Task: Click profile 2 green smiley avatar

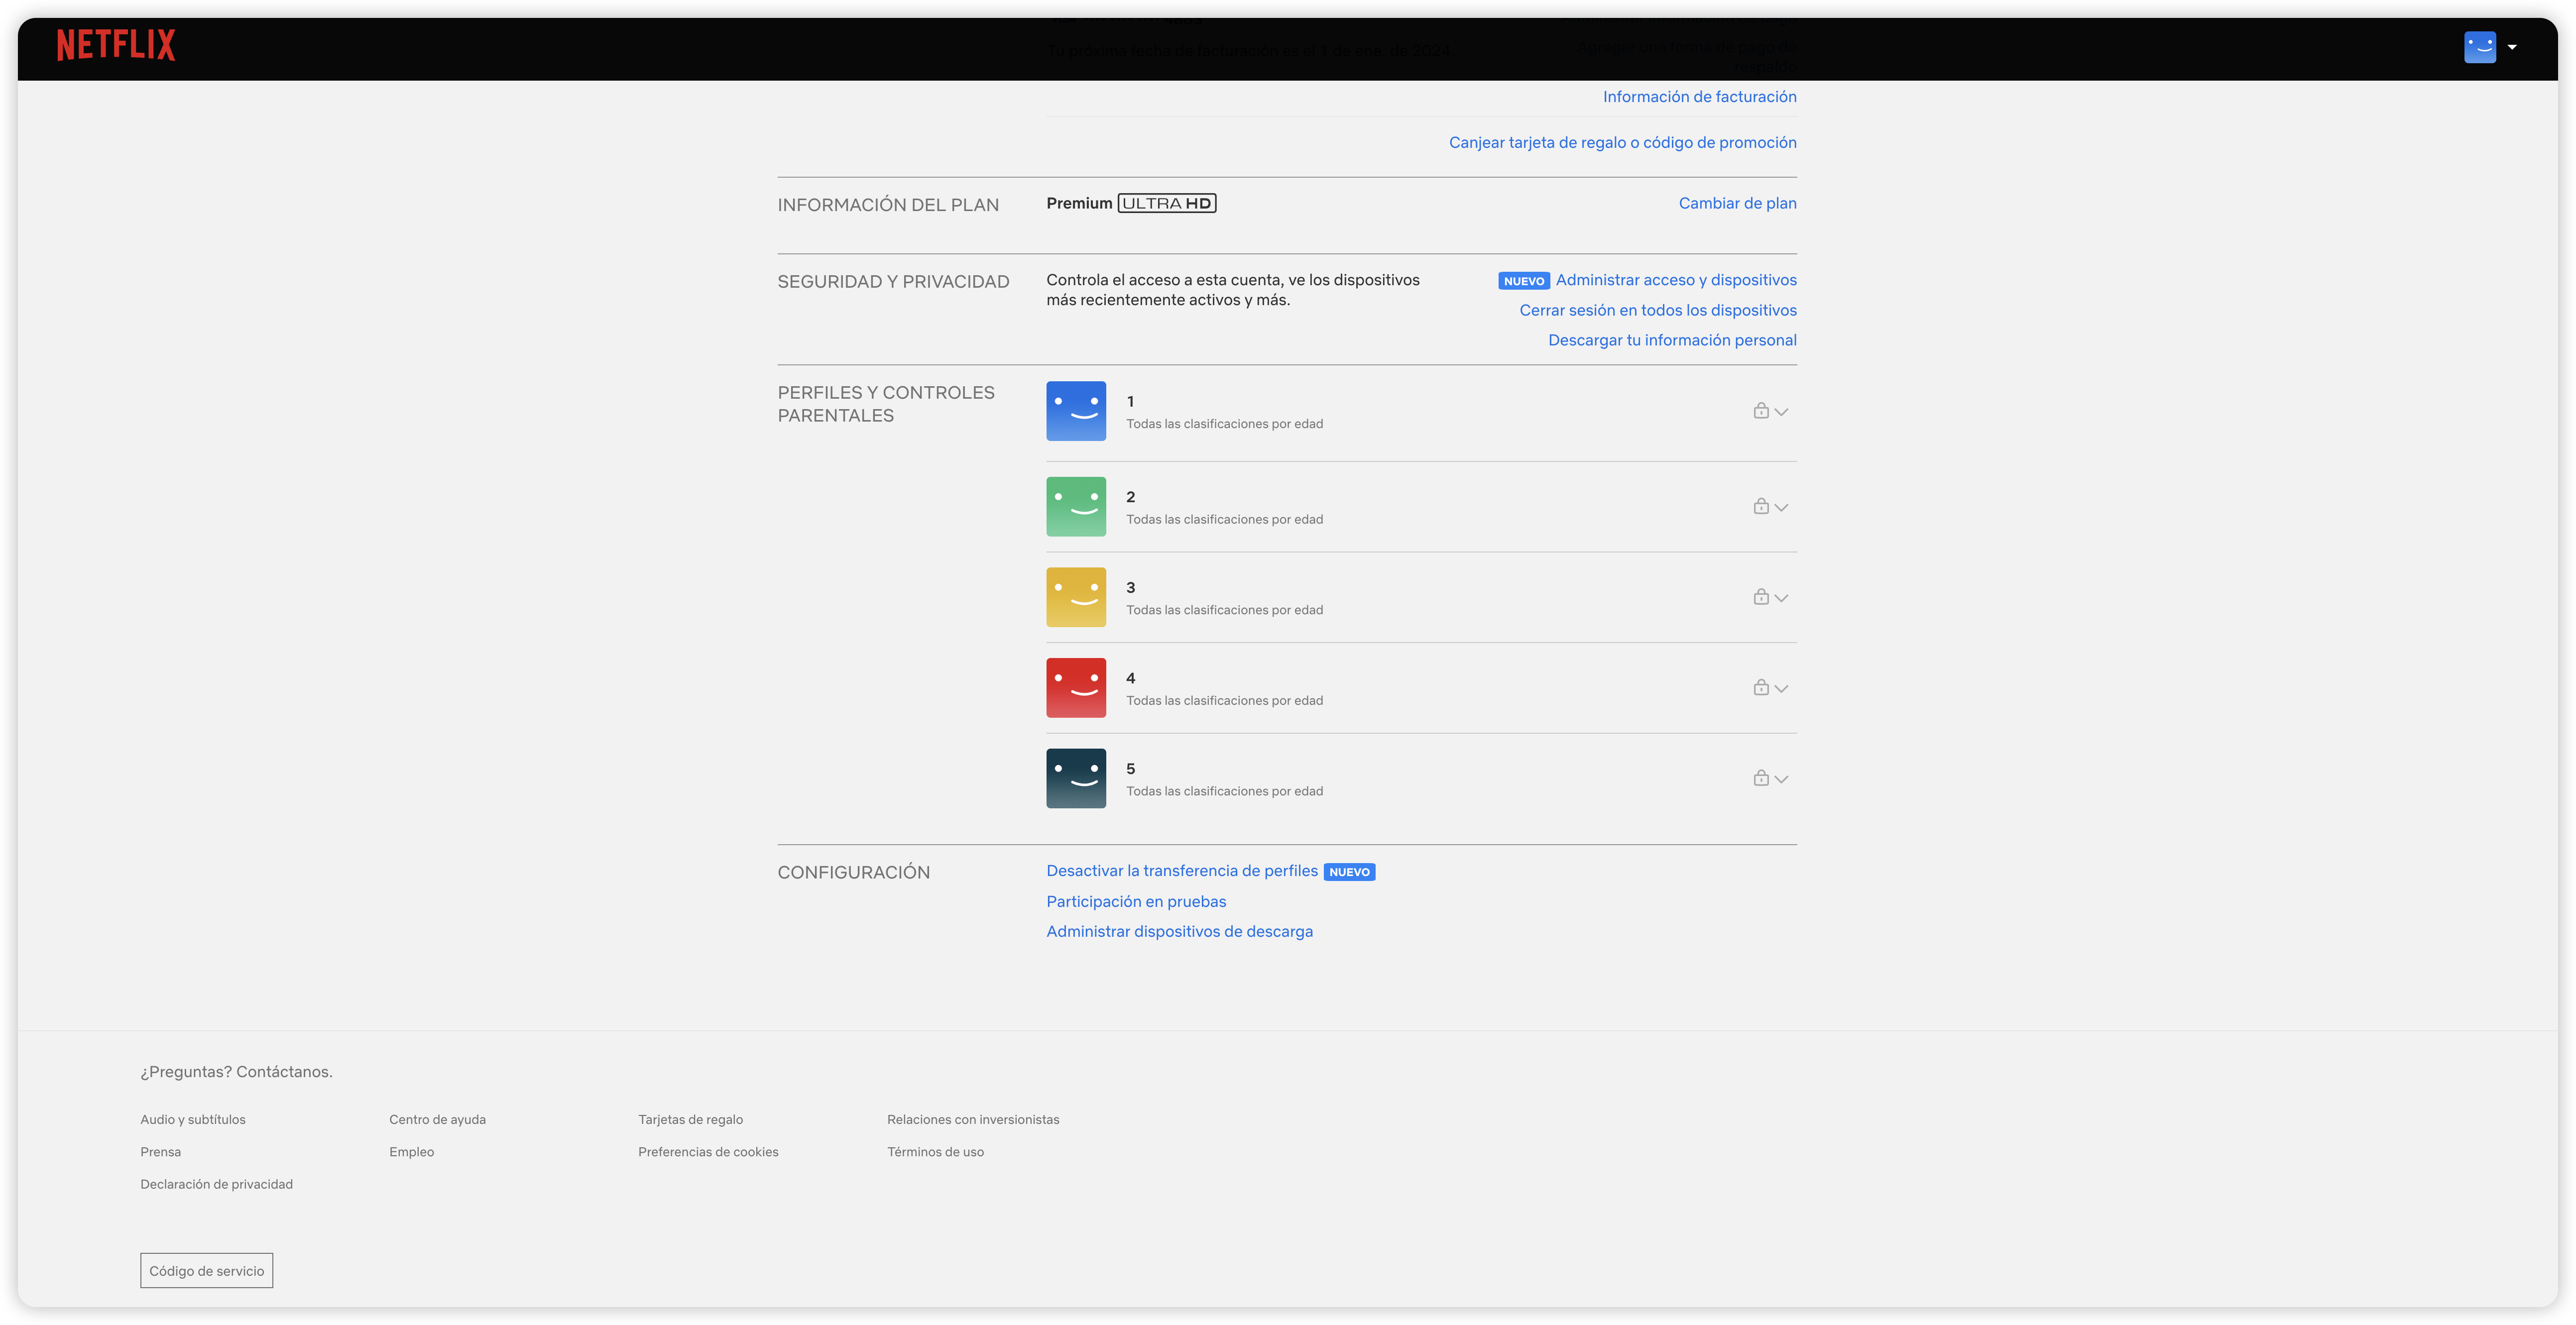Action: 1076,506
